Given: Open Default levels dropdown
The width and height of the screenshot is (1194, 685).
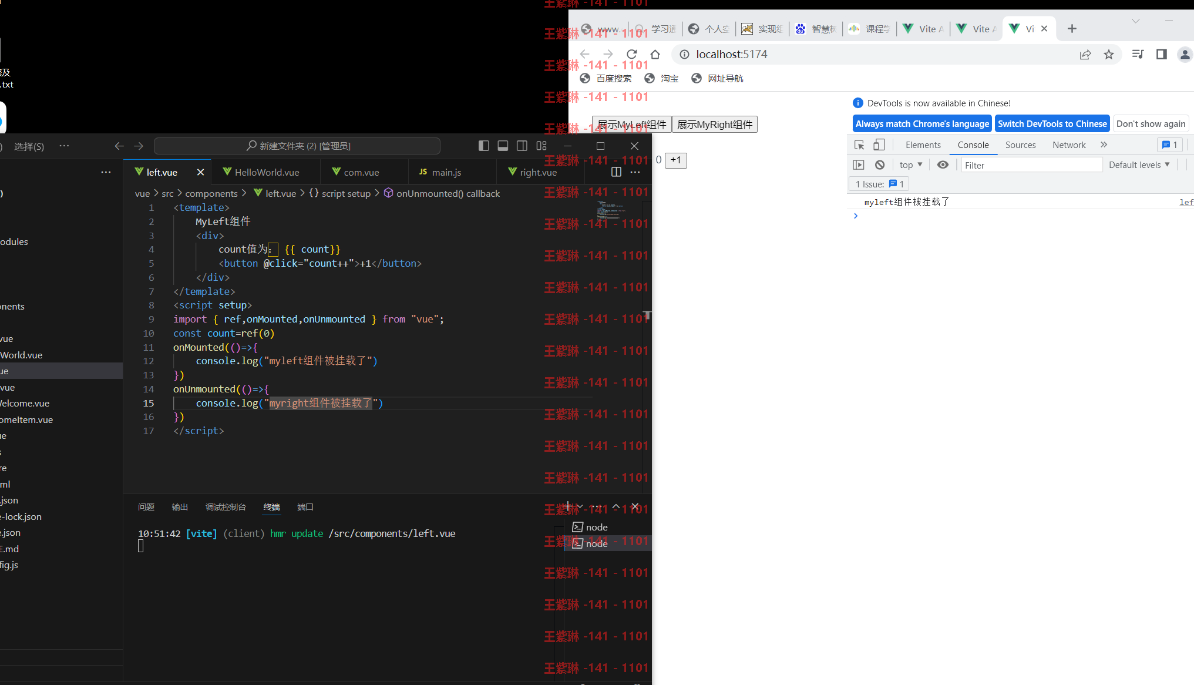Looking at the screenshot, I should [1139, 165].
